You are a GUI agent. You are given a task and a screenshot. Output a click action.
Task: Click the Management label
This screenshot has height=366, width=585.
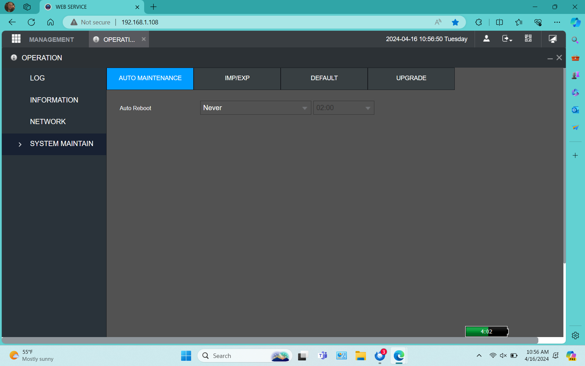click(52, 39)
